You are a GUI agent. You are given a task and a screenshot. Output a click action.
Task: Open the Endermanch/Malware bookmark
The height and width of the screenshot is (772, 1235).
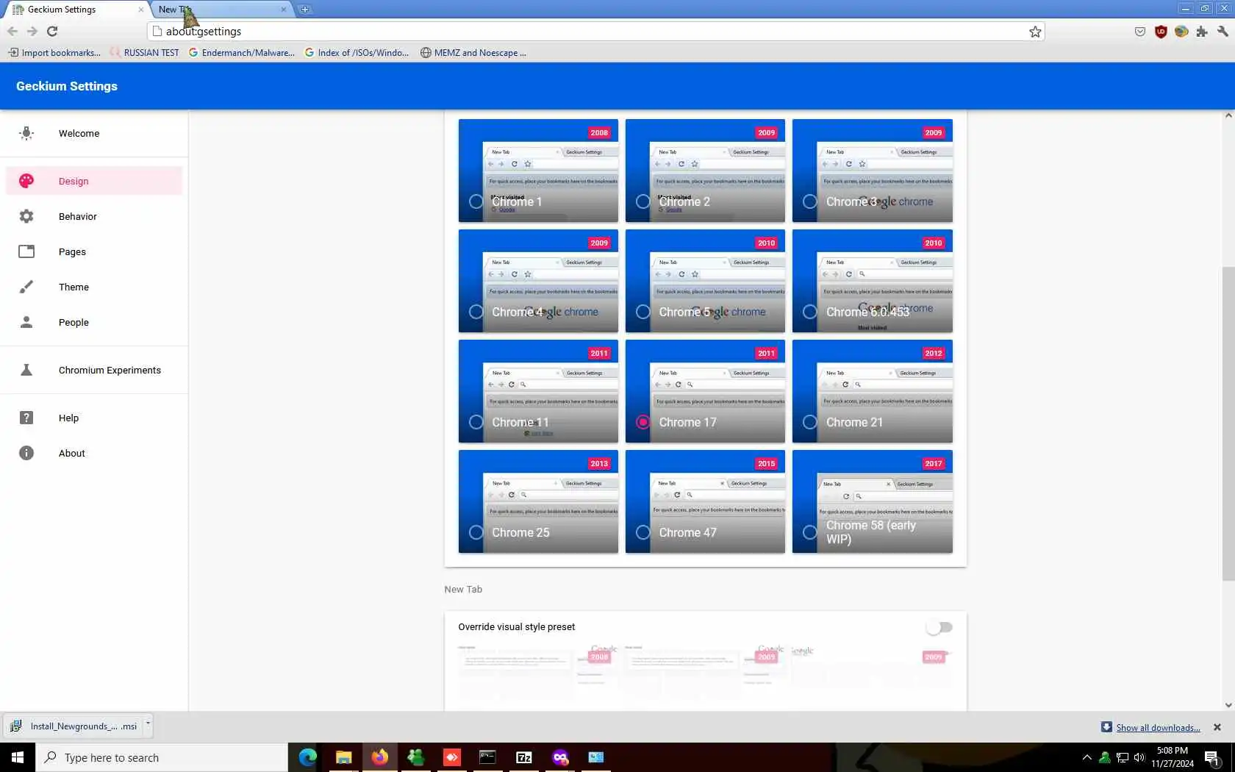pyautogui.click(x=242, y=53)
